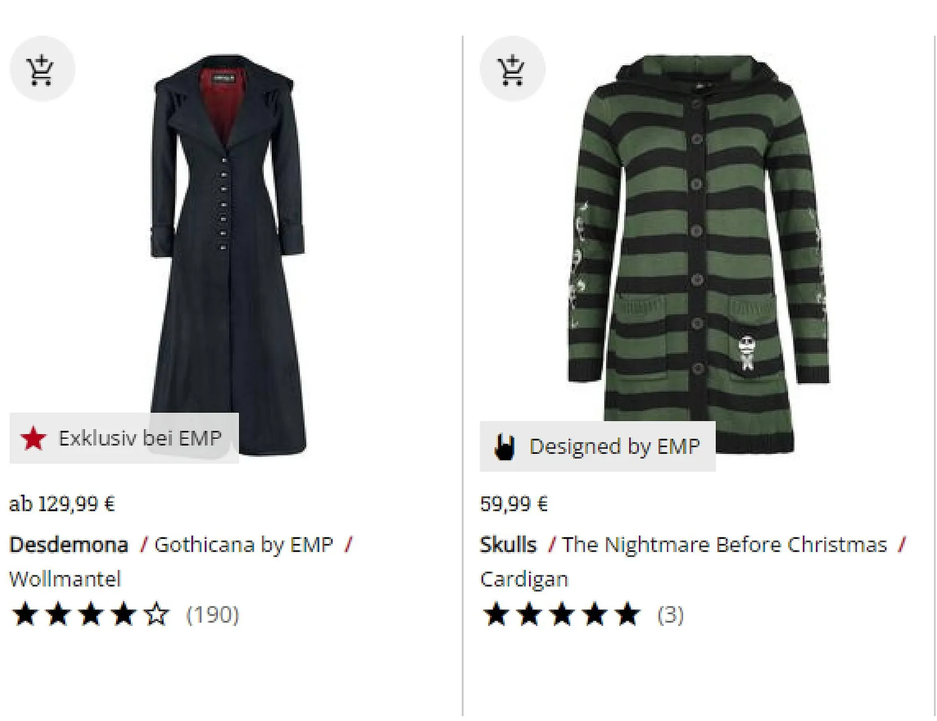Add the Desdemona coat to cart
Viewport: 937px width, 721px height.
click(42, 69)
